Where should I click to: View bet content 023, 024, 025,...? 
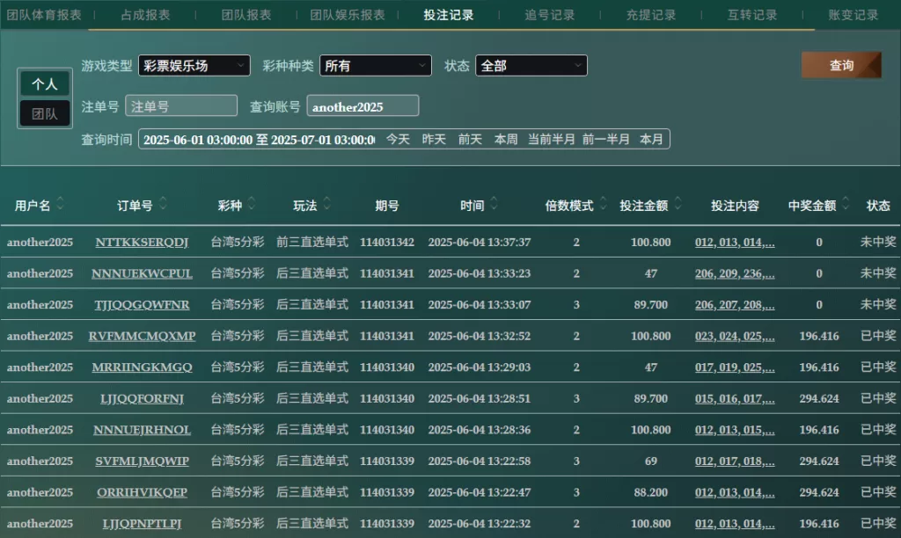[x=735, y=336]
